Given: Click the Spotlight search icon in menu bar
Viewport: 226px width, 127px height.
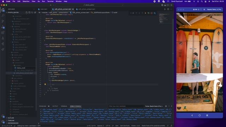Looking at the screenshot, I should click(202, 1).
